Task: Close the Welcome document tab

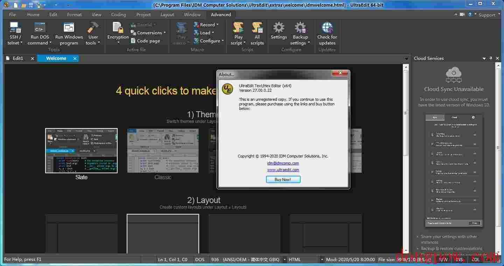Action: point(75,58)
